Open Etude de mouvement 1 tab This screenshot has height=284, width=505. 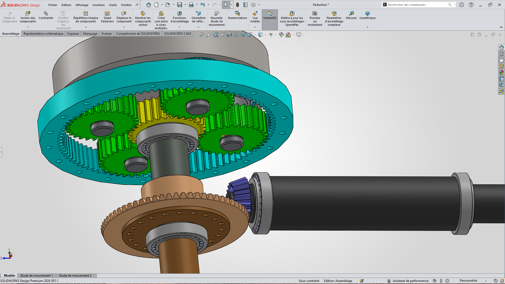[37, 276]
